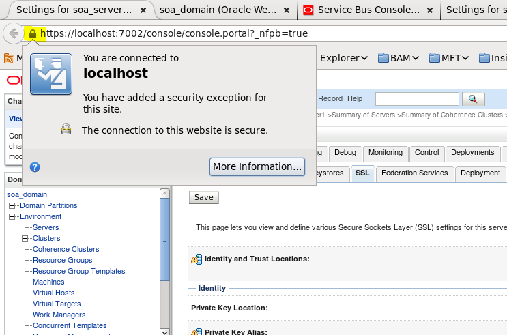This screenshot has width=507, height=335.
Task: Open the MFT dropdown arrow
Action: click(x=465, y=58)
